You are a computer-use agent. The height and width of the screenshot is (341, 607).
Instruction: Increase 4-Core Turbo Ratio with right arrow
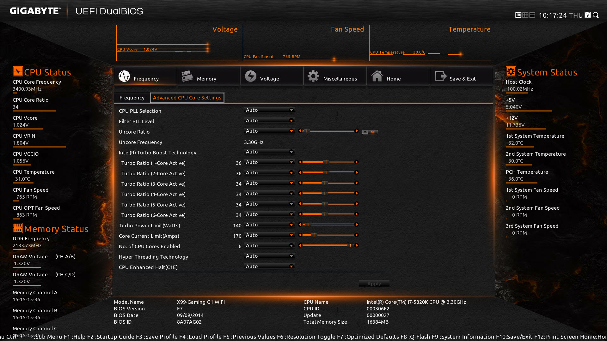pyautogui.click(x=357, y=193)
